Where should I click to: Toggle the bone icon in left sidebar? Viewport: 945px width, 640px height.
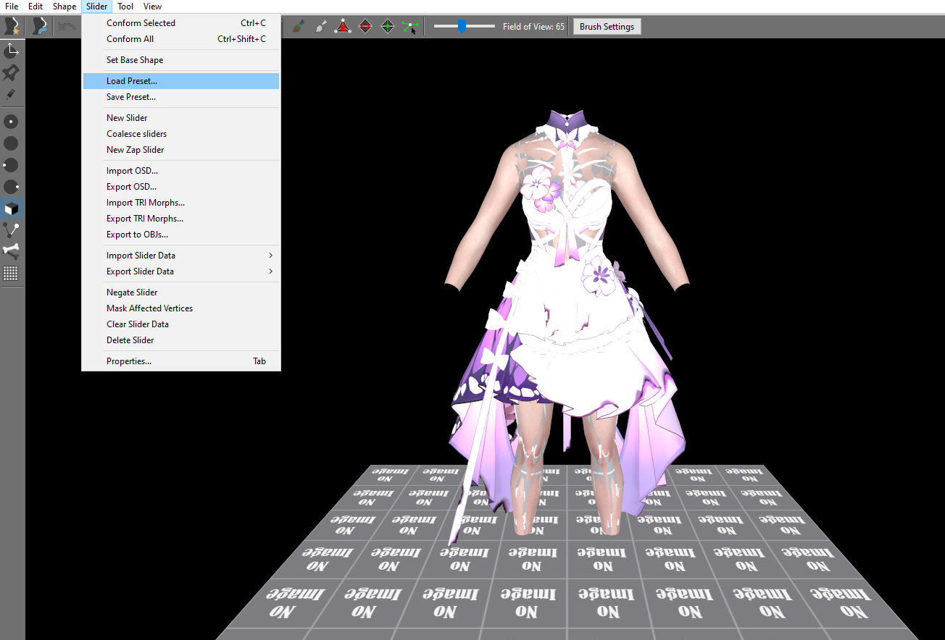pos(11,252)
